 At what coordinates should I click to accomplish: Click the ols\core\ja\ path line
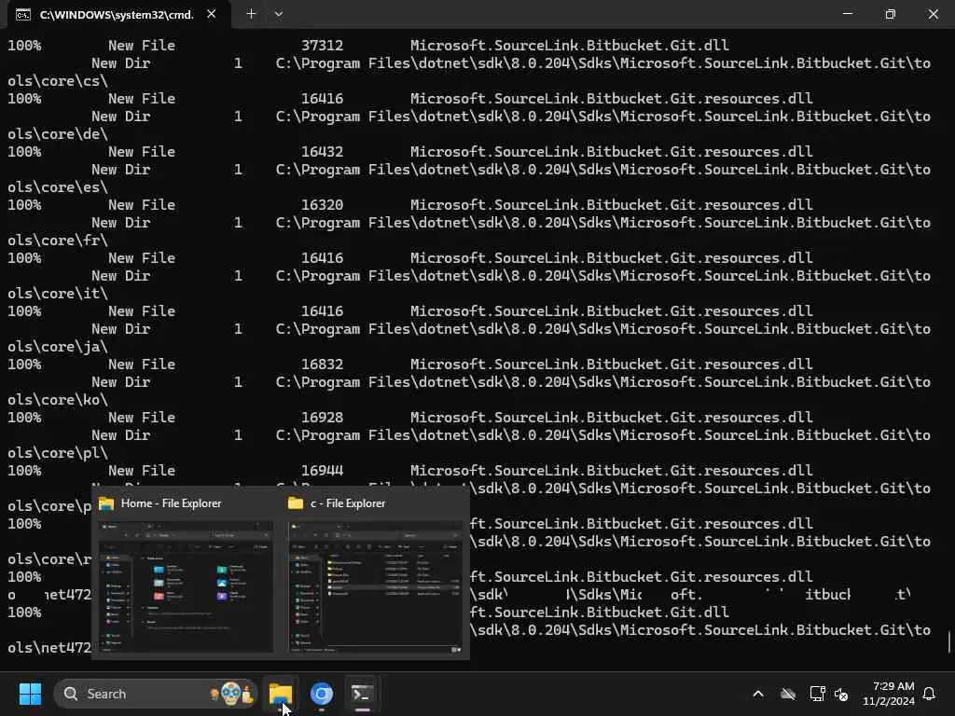(58, 347)
